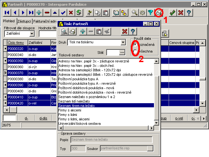Viewport: 209px width, 157px height.
Task: Click the printer icon in the Tisk dialog
Action: pyautogui.click(x=73, y=31)
